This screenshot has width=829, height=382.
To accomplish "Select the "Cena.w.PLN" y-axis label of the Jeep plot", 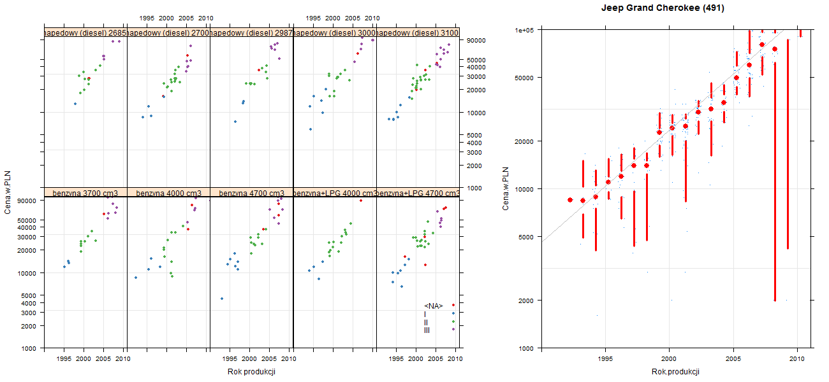I will click(x=506, y=189).
